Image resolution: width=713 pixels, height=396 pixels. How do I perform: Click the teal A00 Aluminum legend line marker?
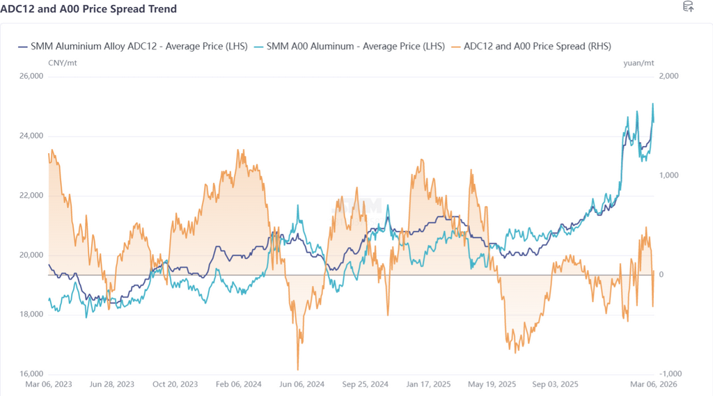point(260,47)
